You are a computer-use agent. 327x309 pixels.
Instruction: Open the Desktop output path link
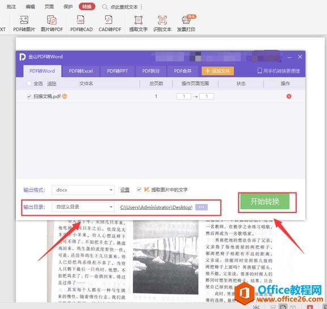tap(156, 207)
